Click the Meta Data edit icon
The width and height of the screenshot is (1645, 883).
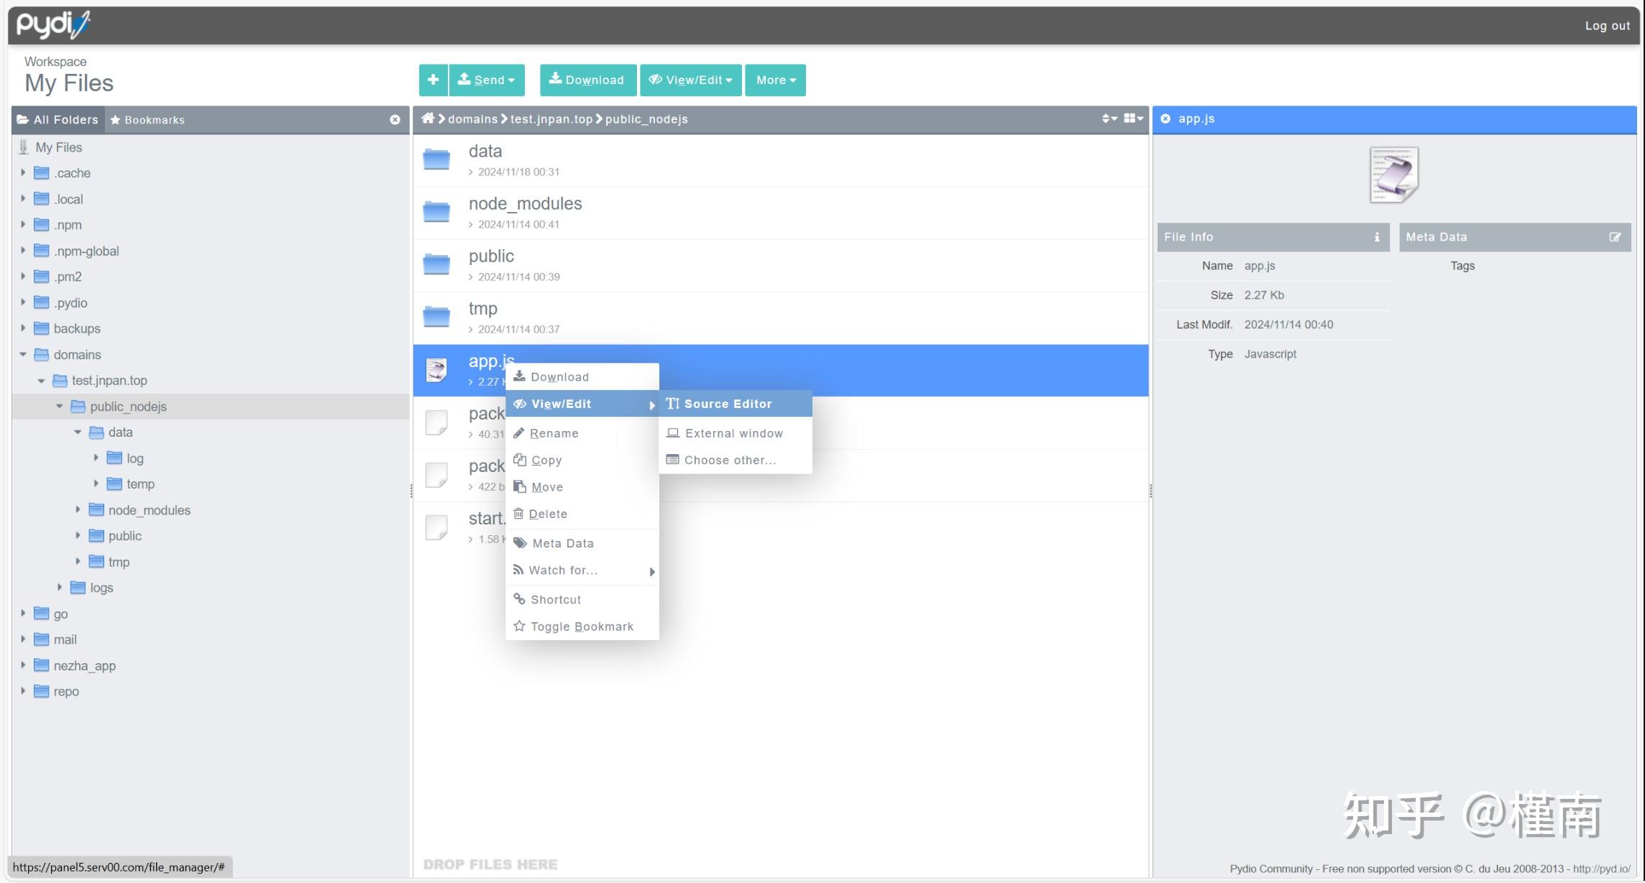click(x=1615, y=237)
